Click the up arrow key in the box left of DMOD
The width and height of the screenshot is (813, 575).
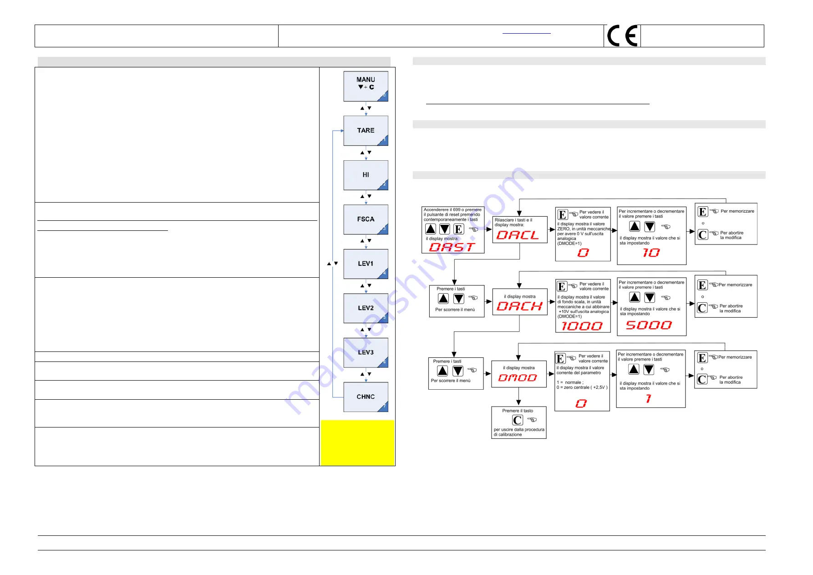[442, 371]
